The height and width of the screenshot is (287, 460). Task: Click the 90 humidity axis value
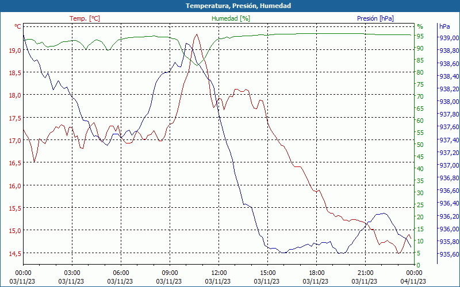click(420, 48)
